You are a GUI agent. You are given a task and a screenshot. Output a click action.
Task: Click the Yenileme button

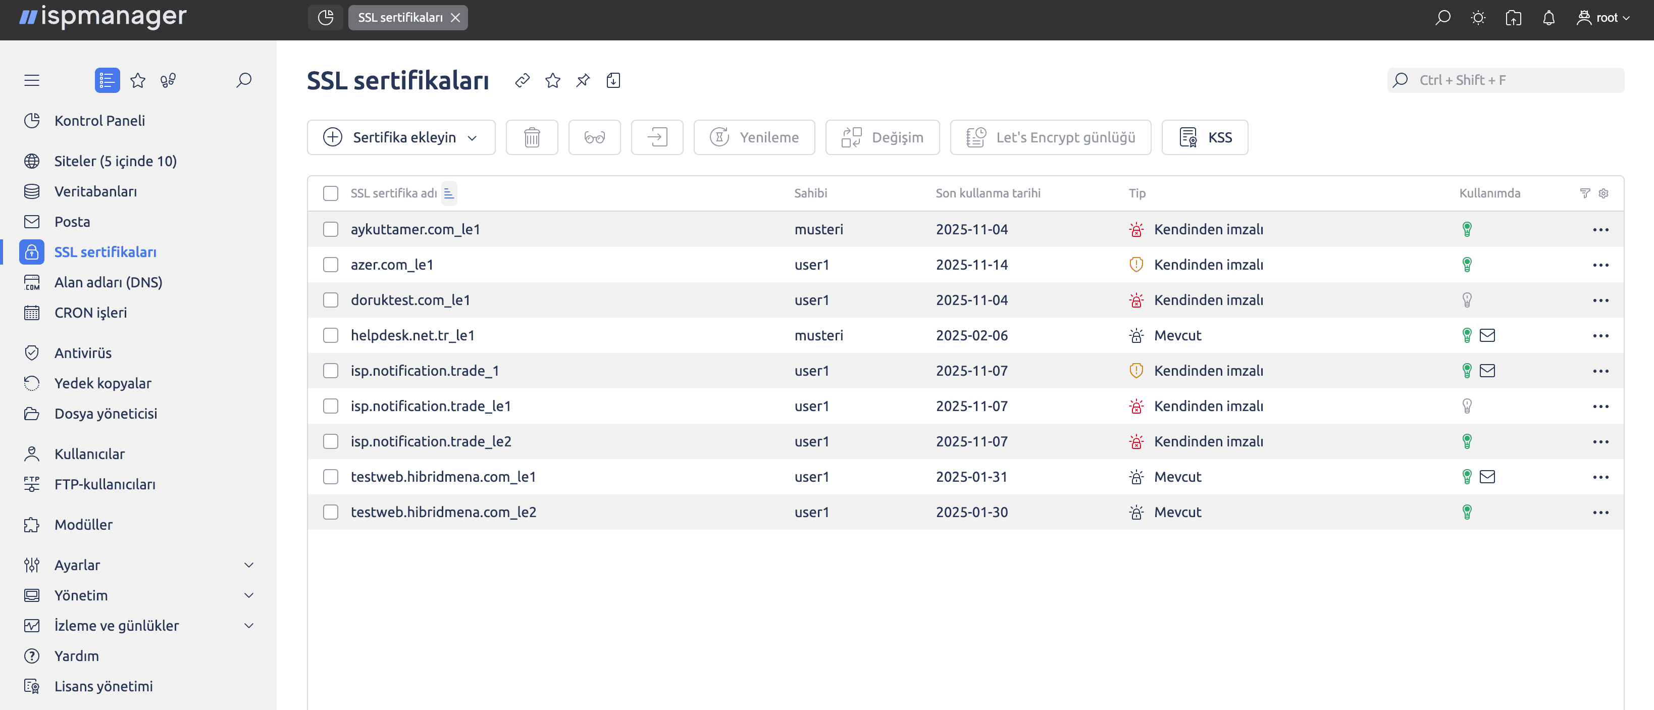754,137
